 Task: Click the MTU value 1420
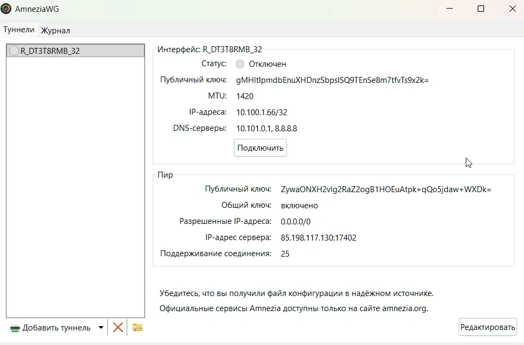[244, 96]
